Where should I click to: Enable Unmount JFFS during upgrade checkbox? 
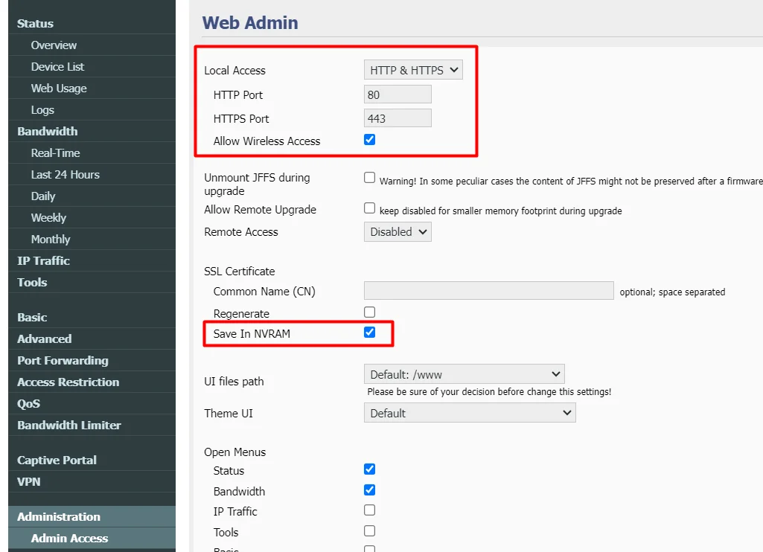click(x=369, y=178)
